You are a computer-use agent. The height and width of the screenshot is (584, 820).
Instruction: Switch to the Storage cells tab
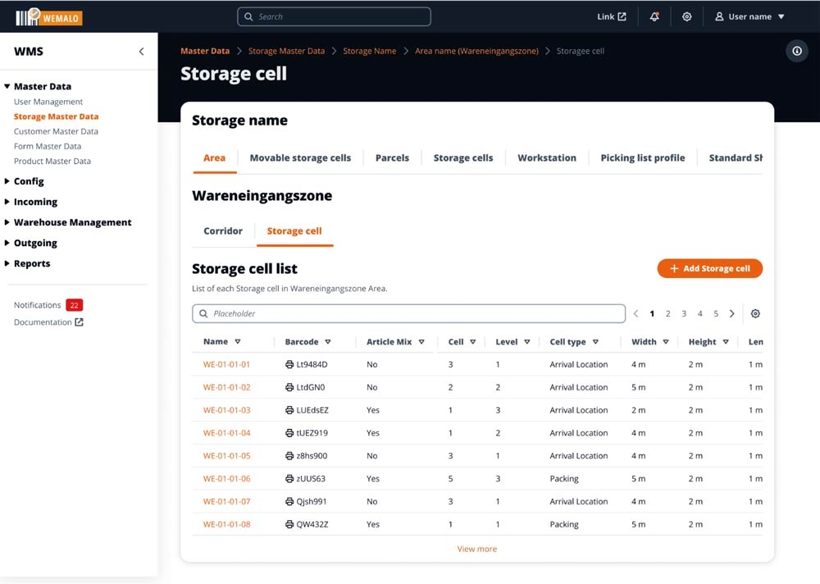click(463, 158)
